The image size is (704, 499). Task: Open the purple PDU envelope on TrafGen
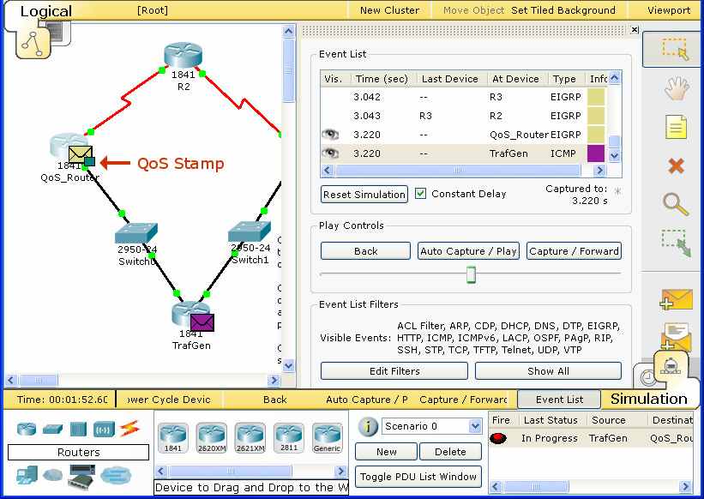point(202,322)
